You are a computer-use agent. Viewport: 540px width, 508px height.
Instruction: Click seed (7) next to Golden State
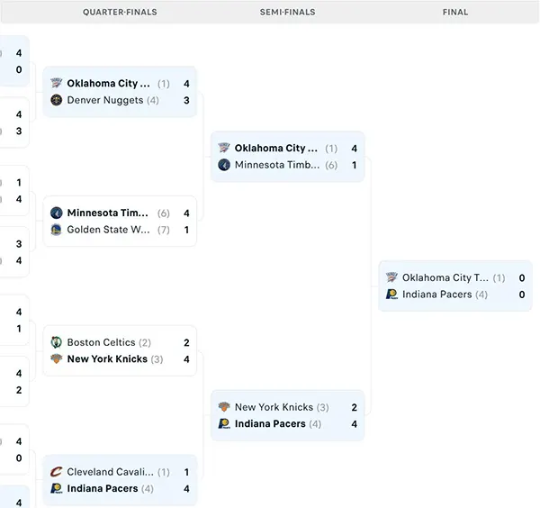[164, 230]
